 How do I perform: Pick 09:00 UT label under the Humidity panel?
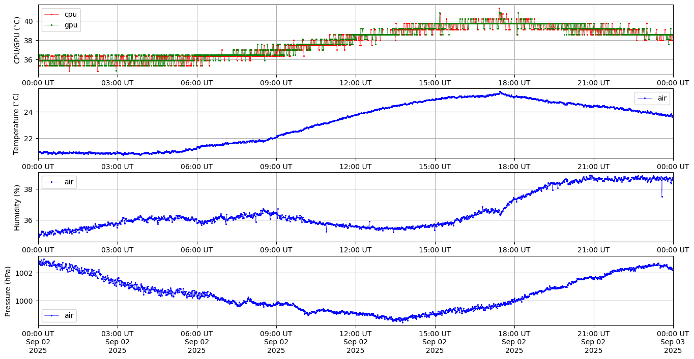276,250
